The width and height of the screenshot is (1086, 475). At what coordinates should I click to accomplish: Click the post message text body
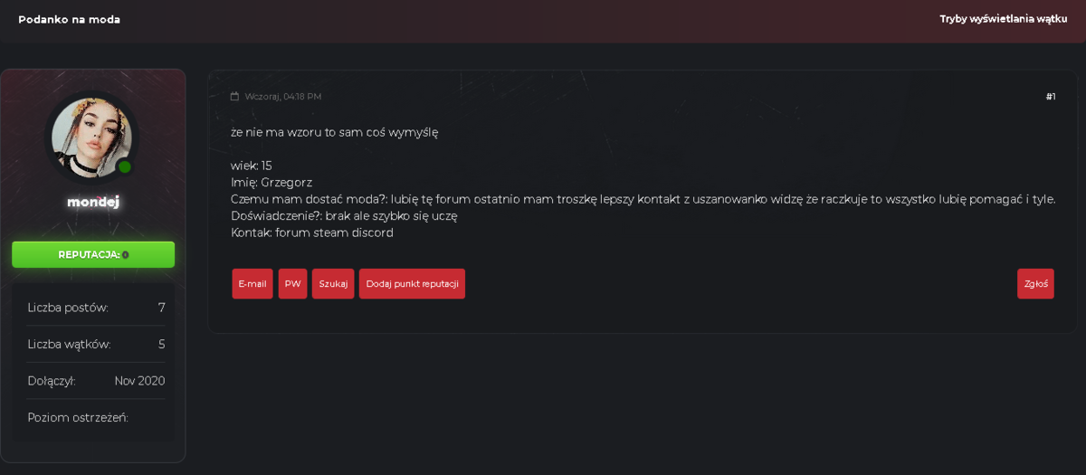coord(643,182)
